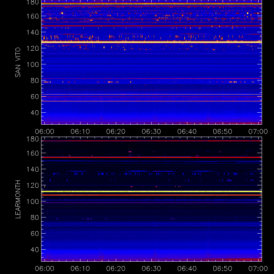
Task: Choose the 06:40 time label under the Learmonth plot
Action: click(x=187, y=269)
